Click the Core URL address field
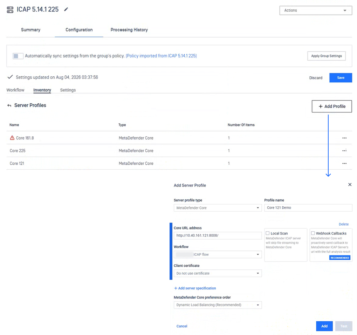This screenshot has width=357, height=335. pyautogui.click(x=218, y=235)
